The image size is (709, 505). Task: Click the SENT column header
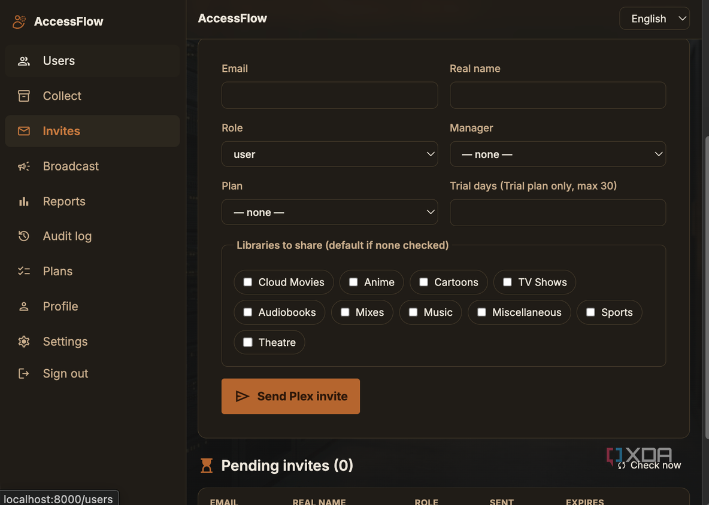(501, 502)
